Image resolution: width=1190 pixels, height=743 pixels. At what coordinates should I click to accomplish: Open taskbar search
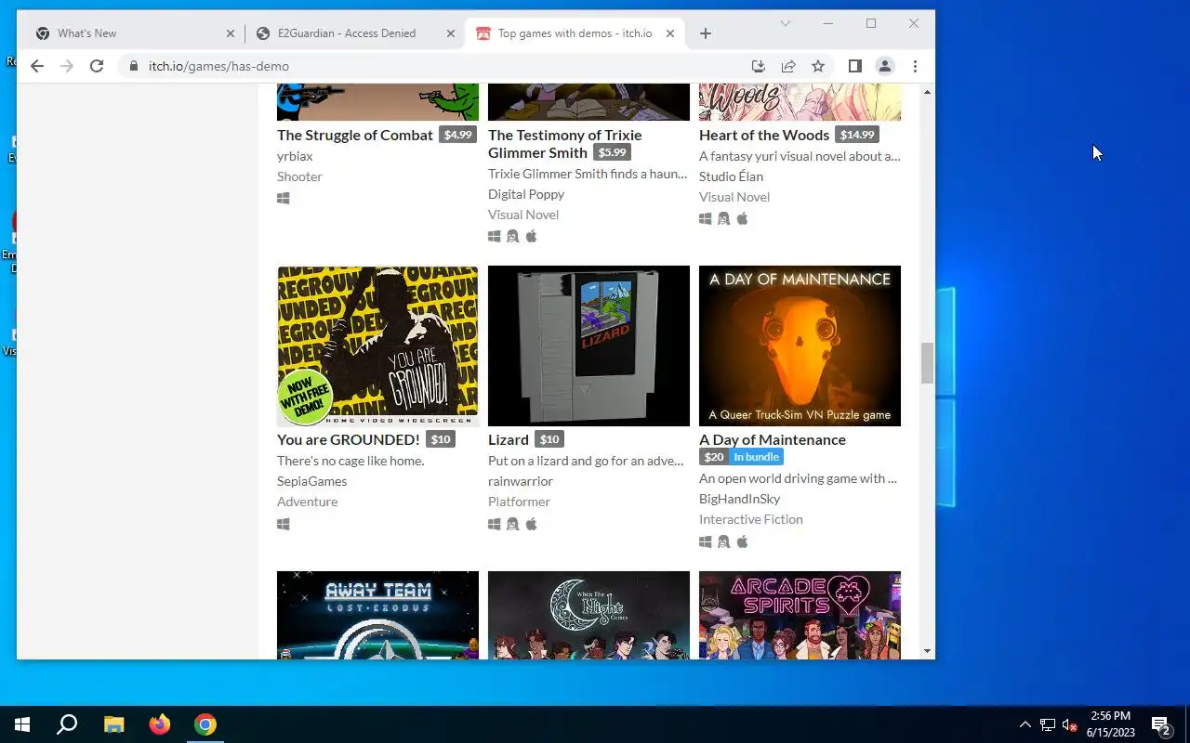pos(67,724)
